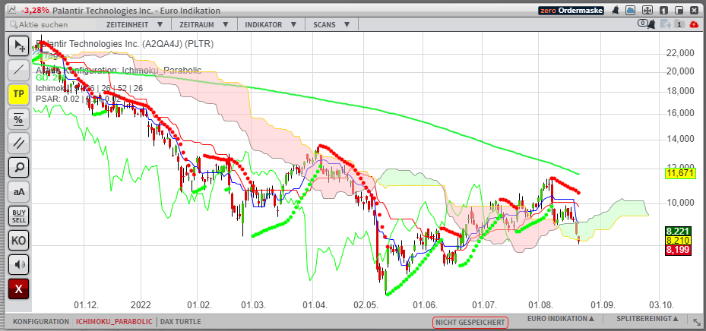
Task: Click the four-arrow move window icon
Action: pos(647,11)
